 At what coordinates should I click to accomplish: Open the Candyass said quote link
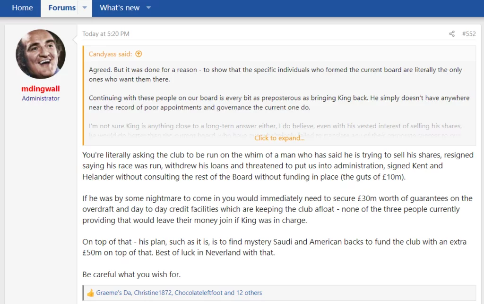point(110,54)
